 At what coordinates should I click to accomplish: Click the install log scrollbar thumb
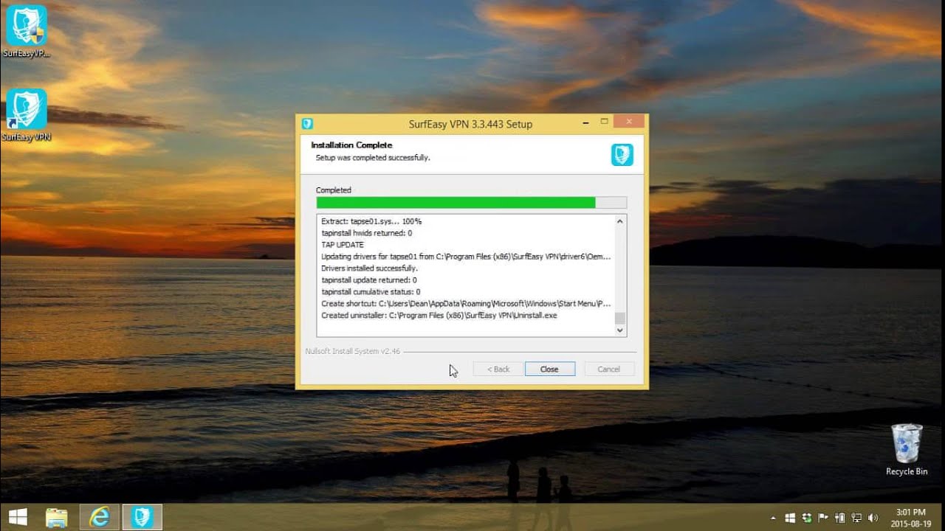click(620, 318)
